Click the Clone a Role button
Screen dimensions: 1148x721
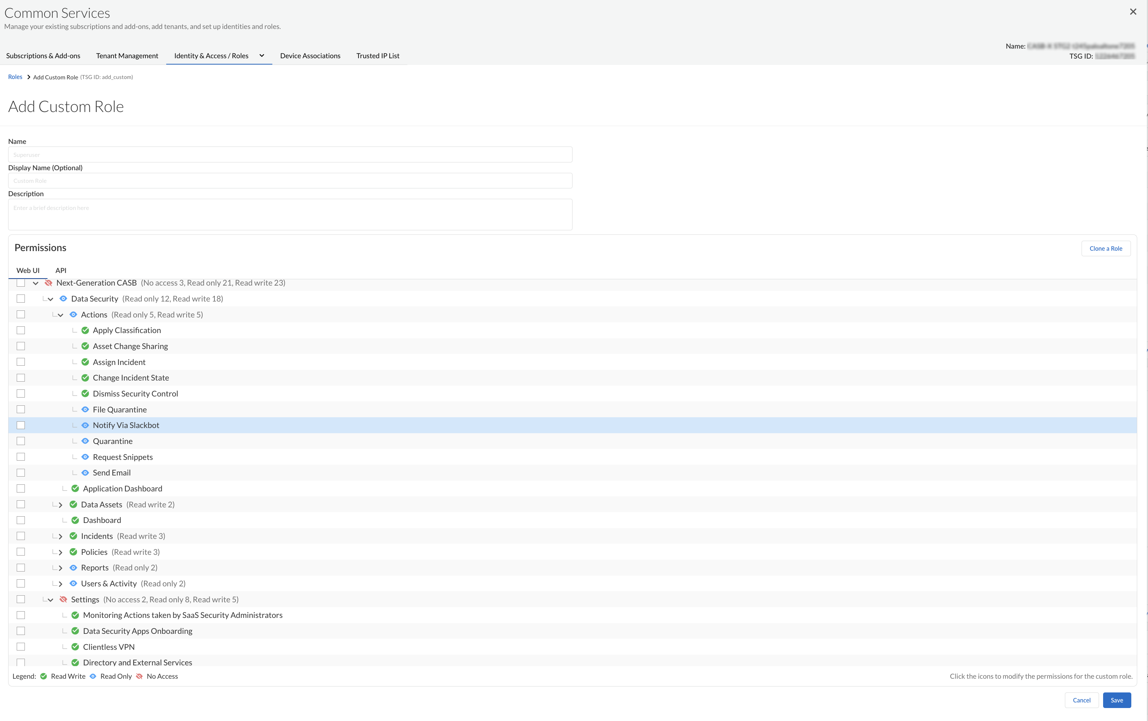pos(1106,248)
